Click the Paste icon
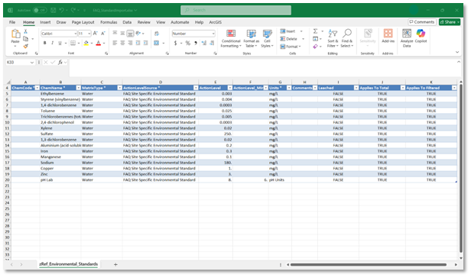The image size is (471, 278). coord(15,34)
